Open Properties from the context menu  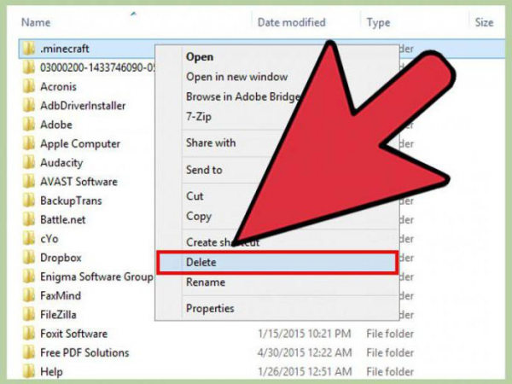point(277,308)
